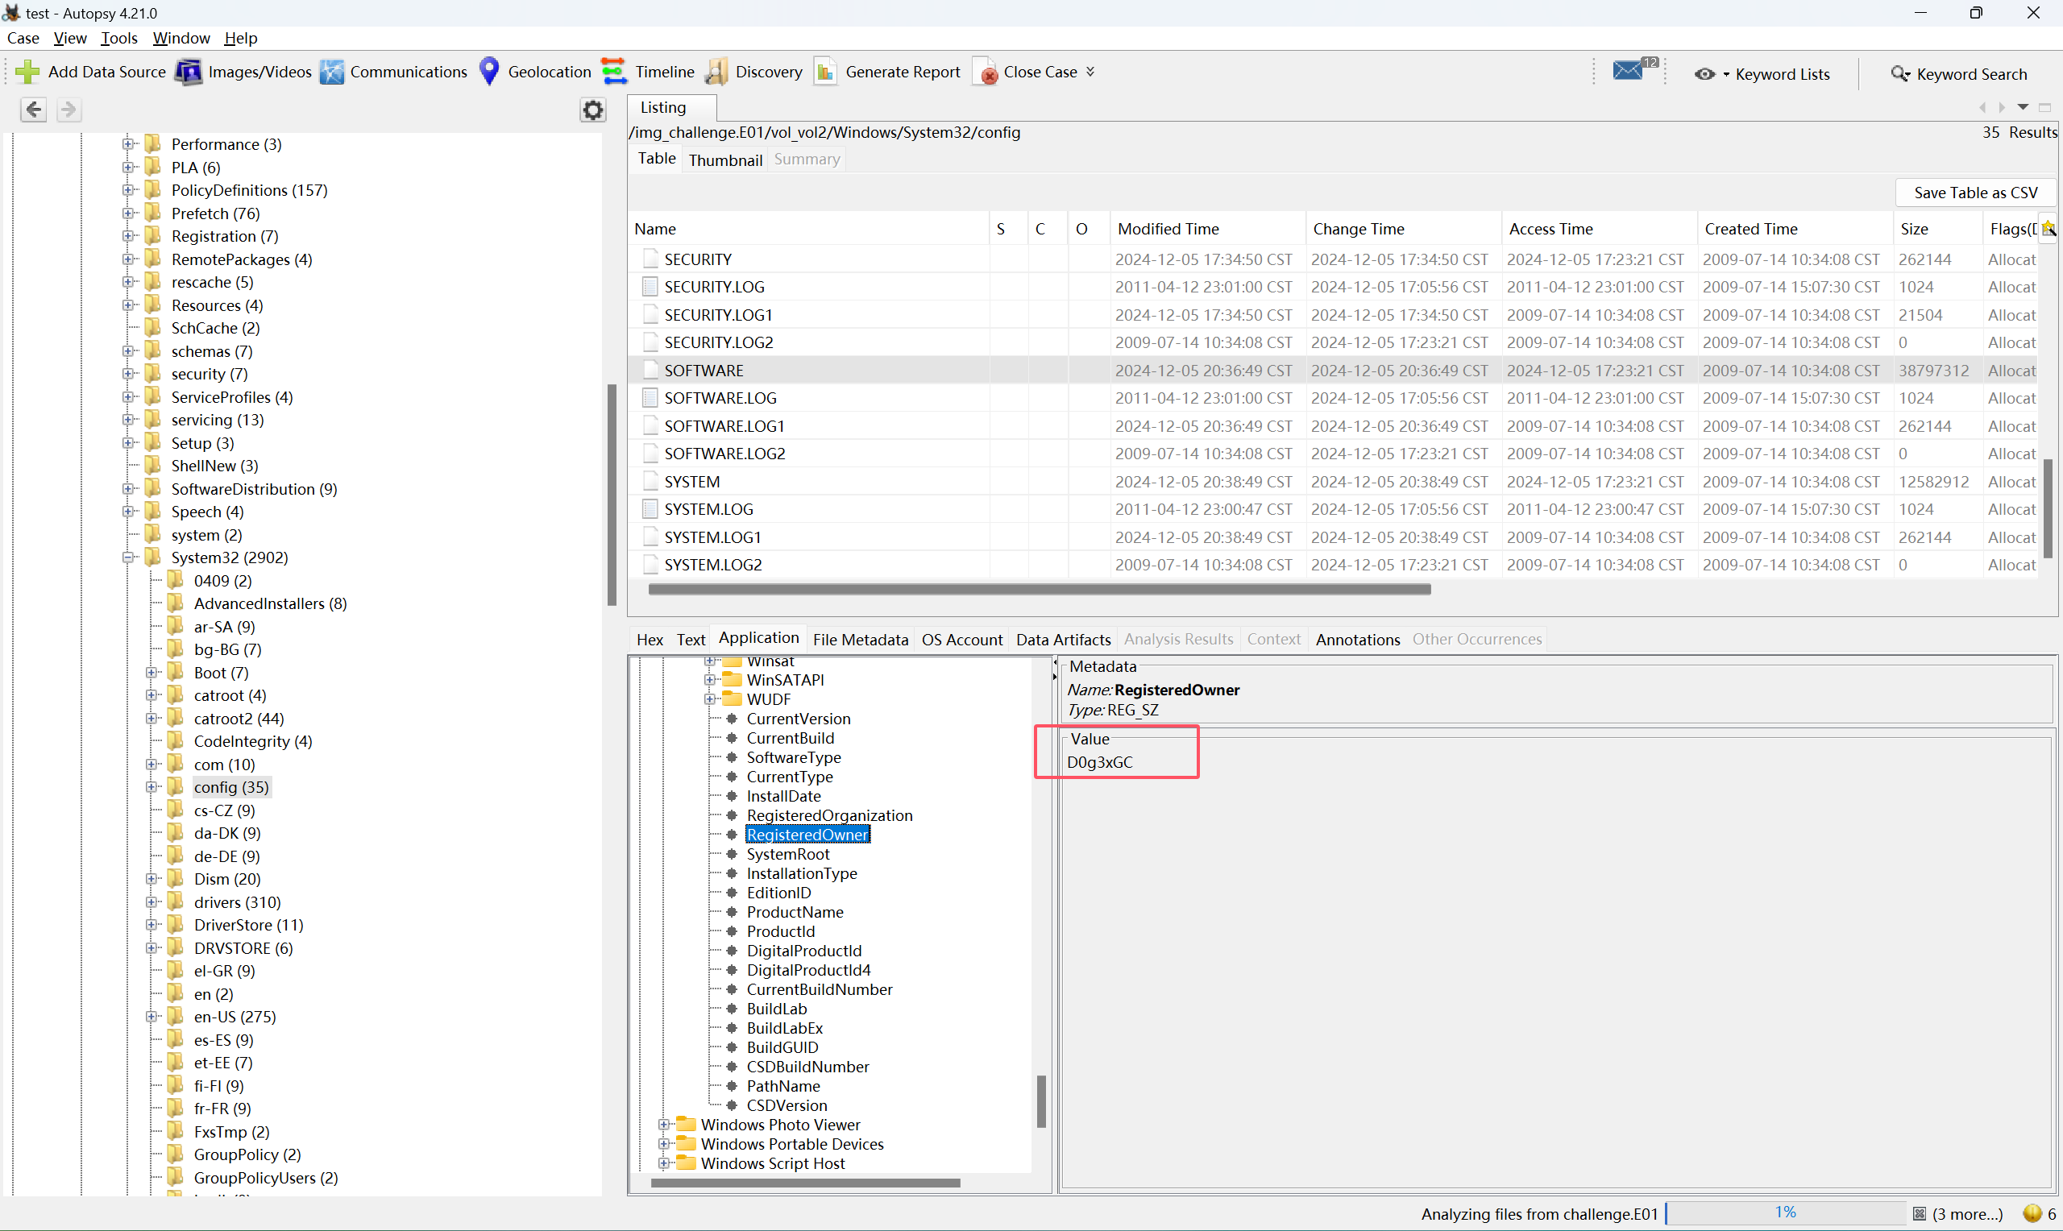Viewport: 2063px width, 1231px height.
Task: Open the Annotations tab
Action: (x=1357, y=640)
